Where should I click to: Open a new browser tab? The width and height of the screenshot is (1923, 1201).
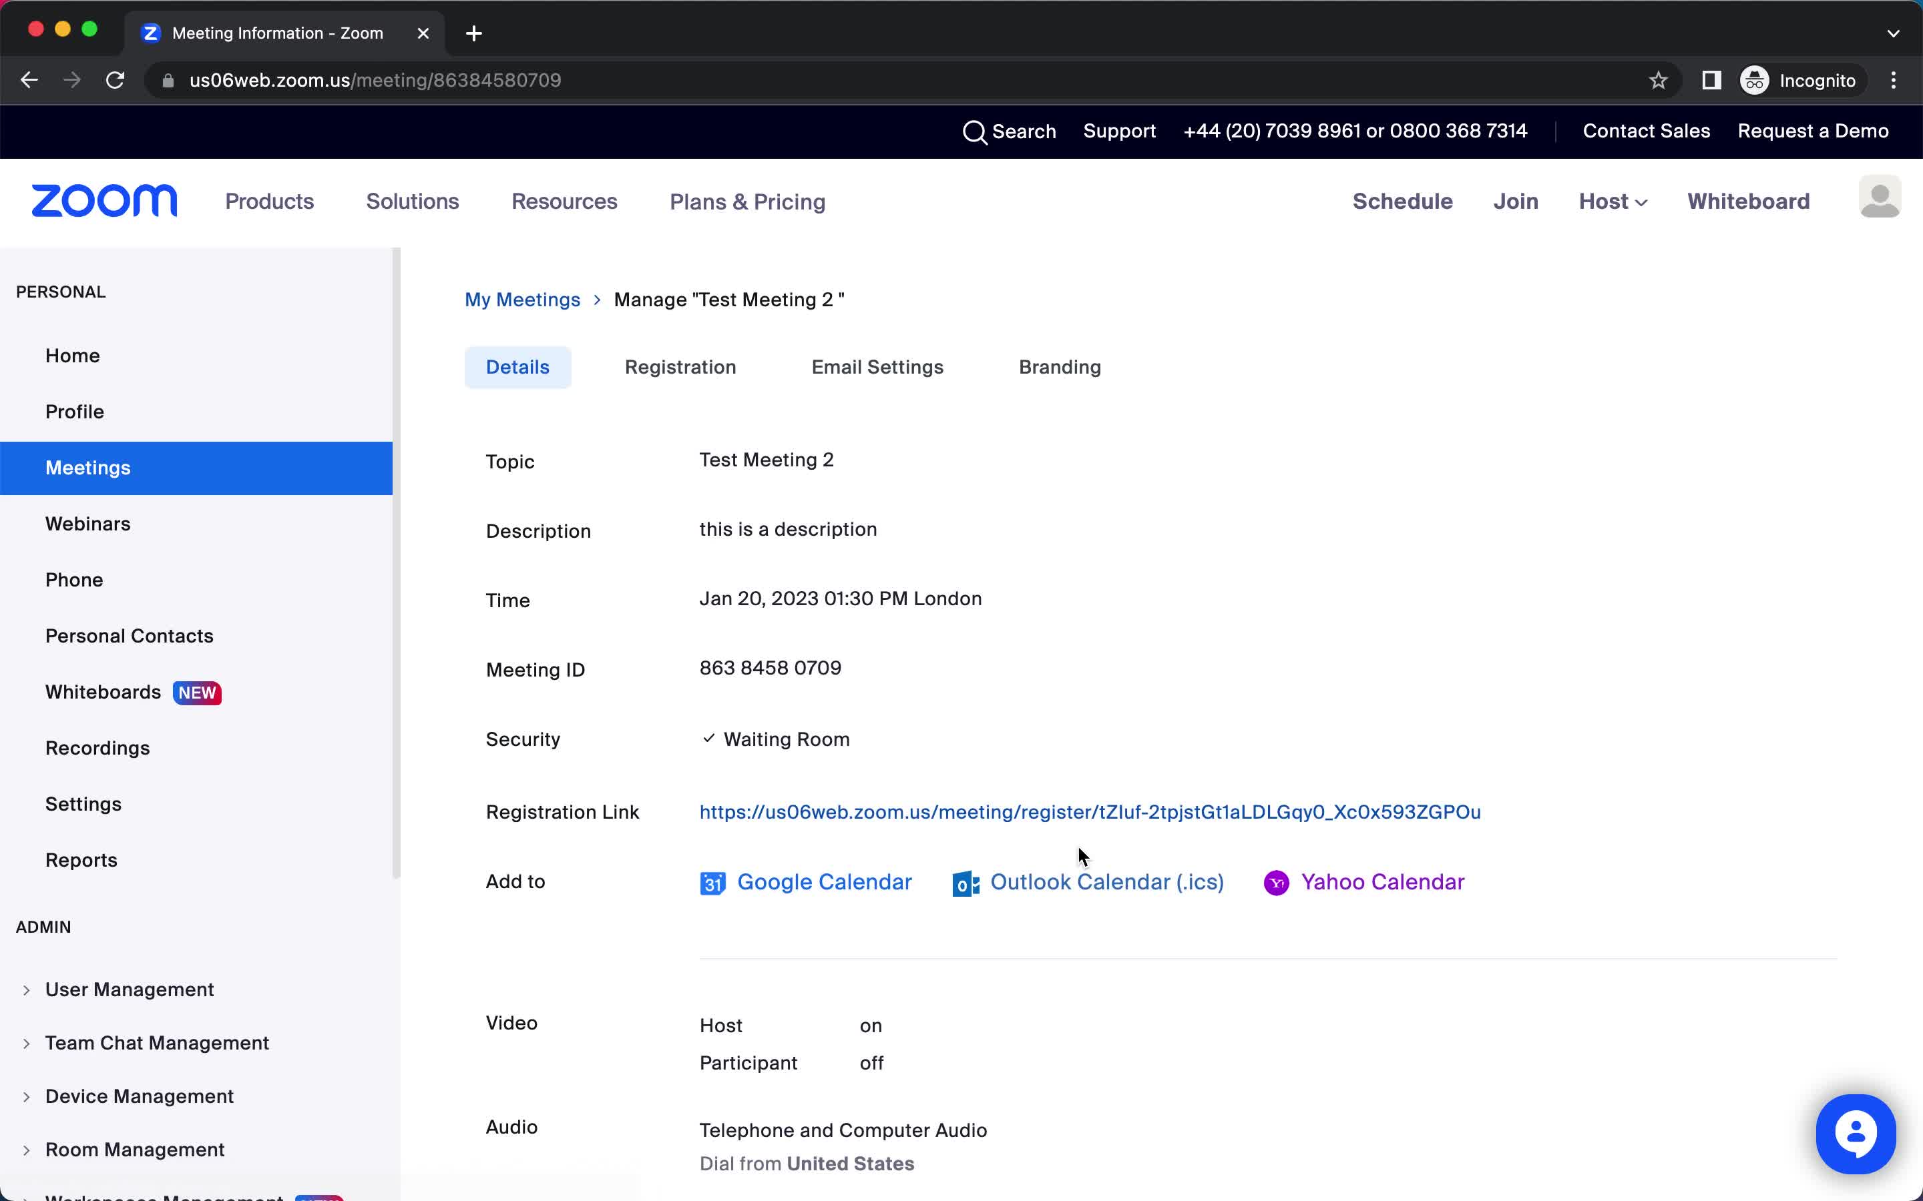(473, 33)
